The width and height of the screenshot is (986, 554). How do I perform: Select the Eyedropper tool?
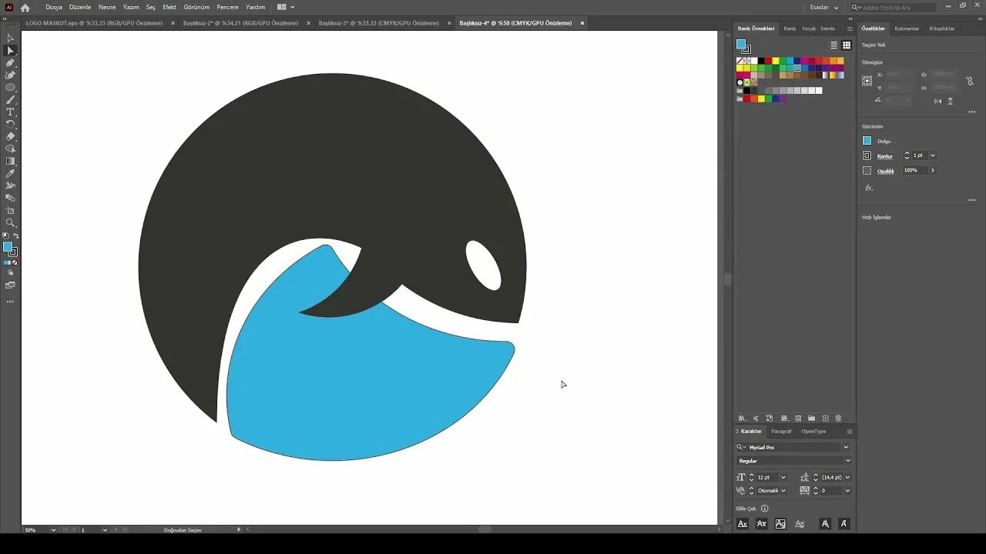tap(10, 173)
